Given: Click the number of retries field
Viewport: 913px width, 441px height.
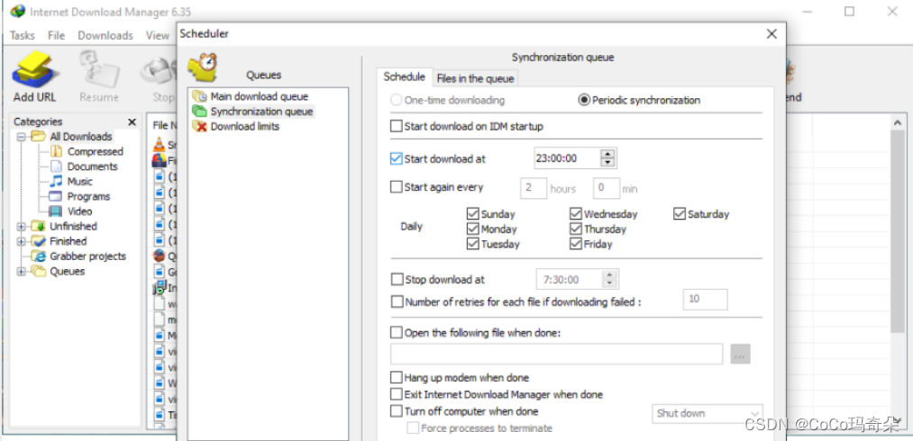Looking at the screenshot, I should click(705, 300).
